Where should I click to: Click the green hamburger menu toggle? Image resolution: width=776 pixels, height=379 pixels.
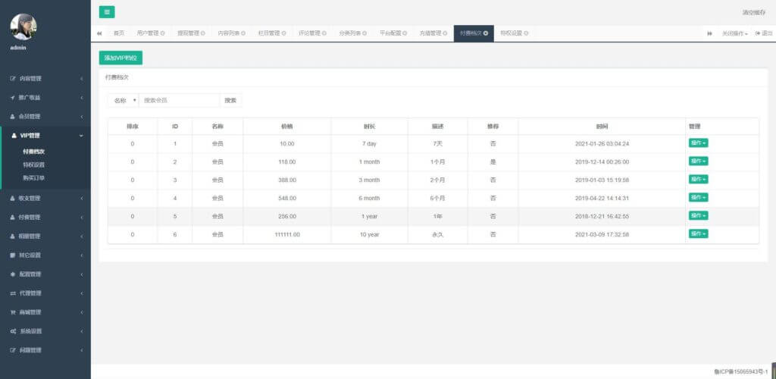pos(107,12)
